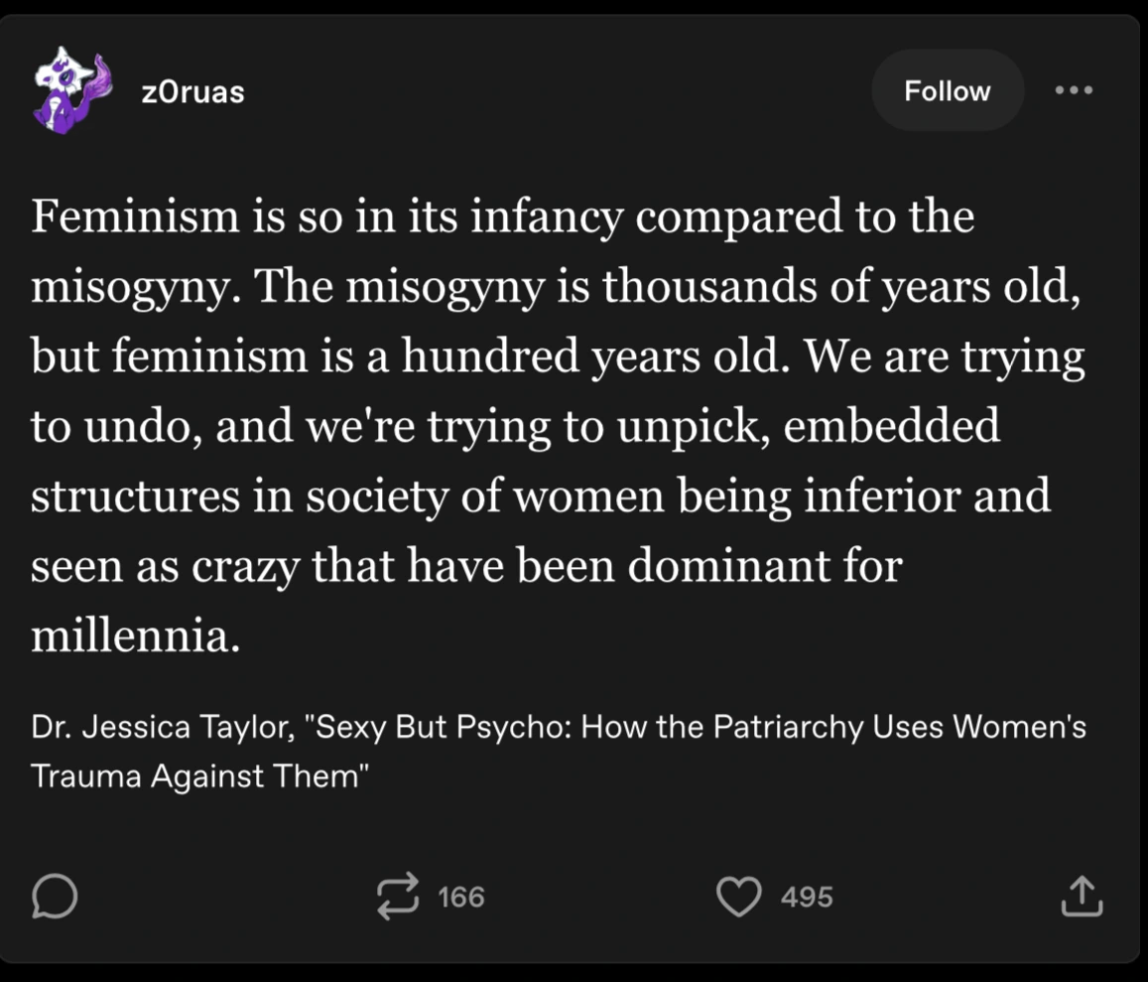
Task: Click the "embedded" word in the quote
Action: coord(892,426)
